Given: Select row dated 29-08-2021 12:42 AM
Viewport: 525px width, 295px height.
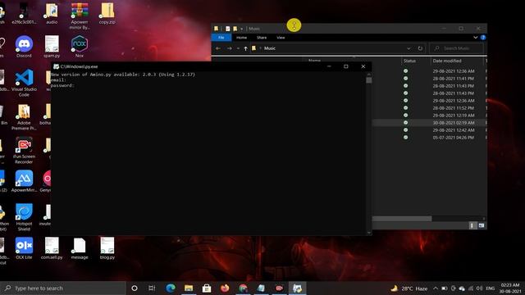Looking at the screenshot, I should [x=430, y=130].
